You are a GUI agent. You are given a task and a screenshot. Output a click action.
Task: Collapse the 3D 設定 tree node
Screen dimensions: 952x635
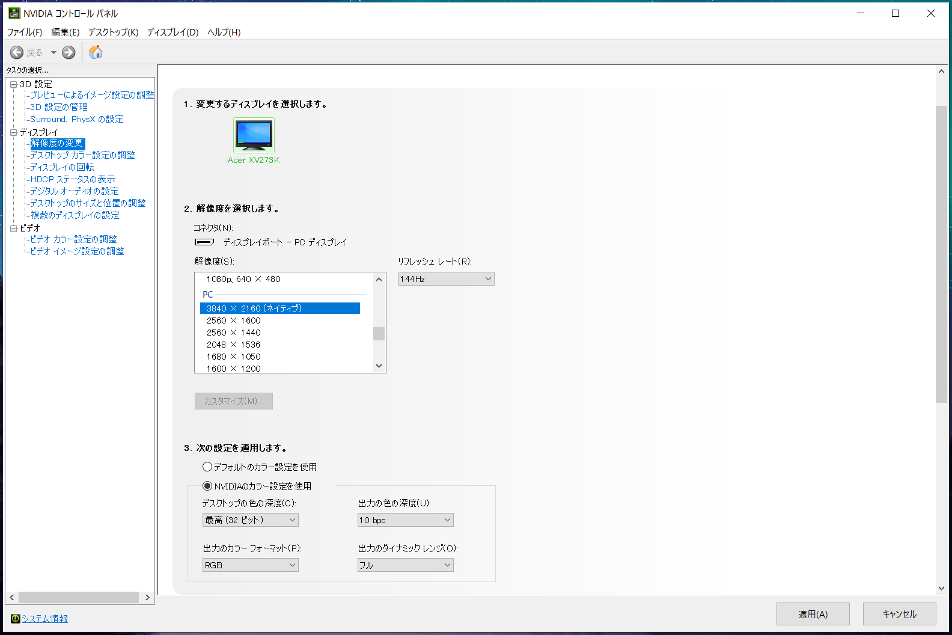13,84
